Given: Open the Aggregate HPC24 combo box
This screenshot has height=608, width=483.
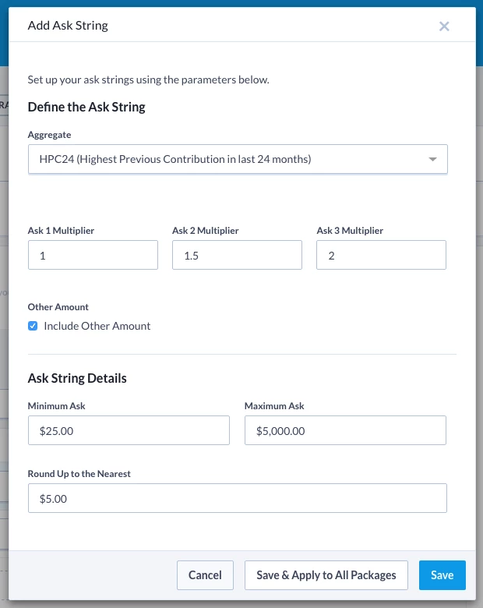Looking at the screenshot, I should point(226,159).
